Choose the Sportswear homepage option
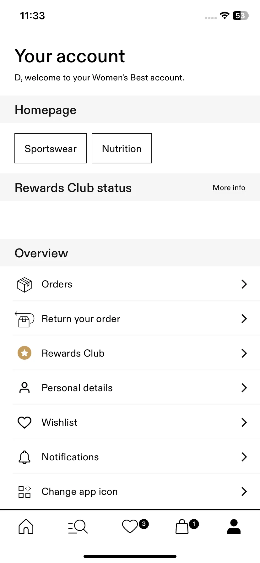The image size is (260, 563). [x=51, y=148]
